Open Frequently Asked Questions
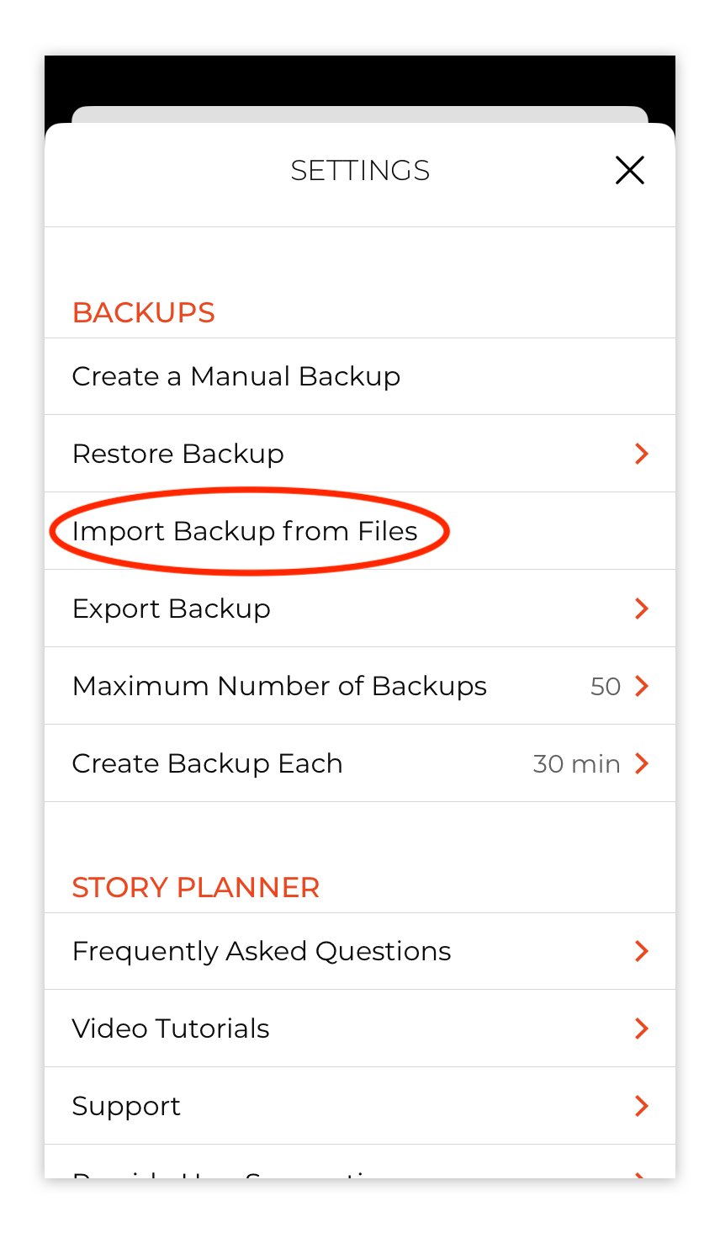The height and width of the screenshot is (1233, 720). click(x=360, y=951)
